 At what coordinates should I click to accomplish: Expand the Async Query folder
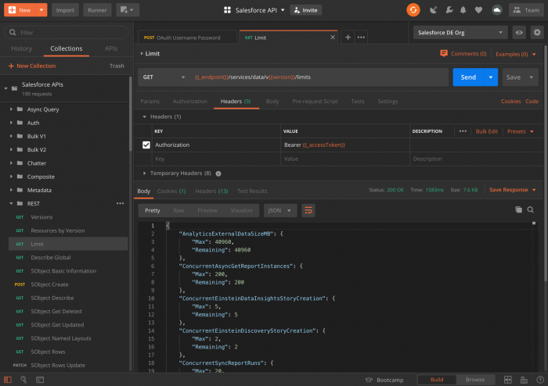coord(11,109)
